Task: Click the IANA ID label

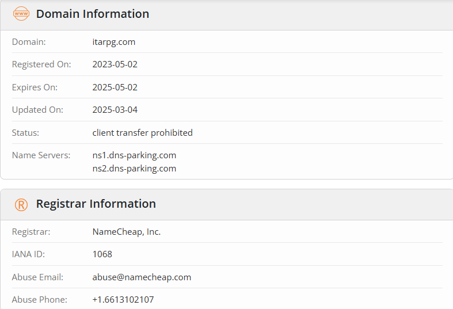Action: 28,254
